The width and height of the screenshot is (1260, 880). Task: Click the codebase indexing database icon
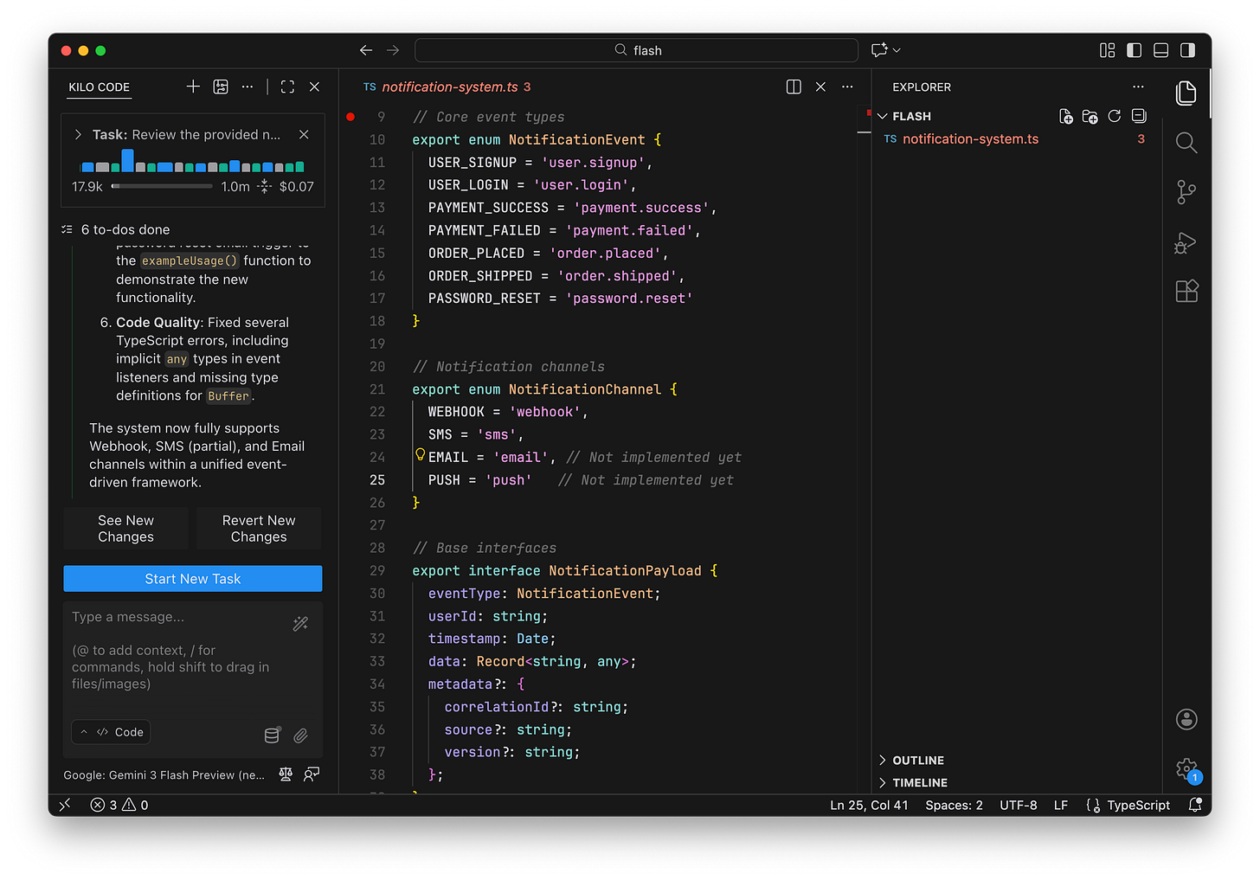coord(272,735)
